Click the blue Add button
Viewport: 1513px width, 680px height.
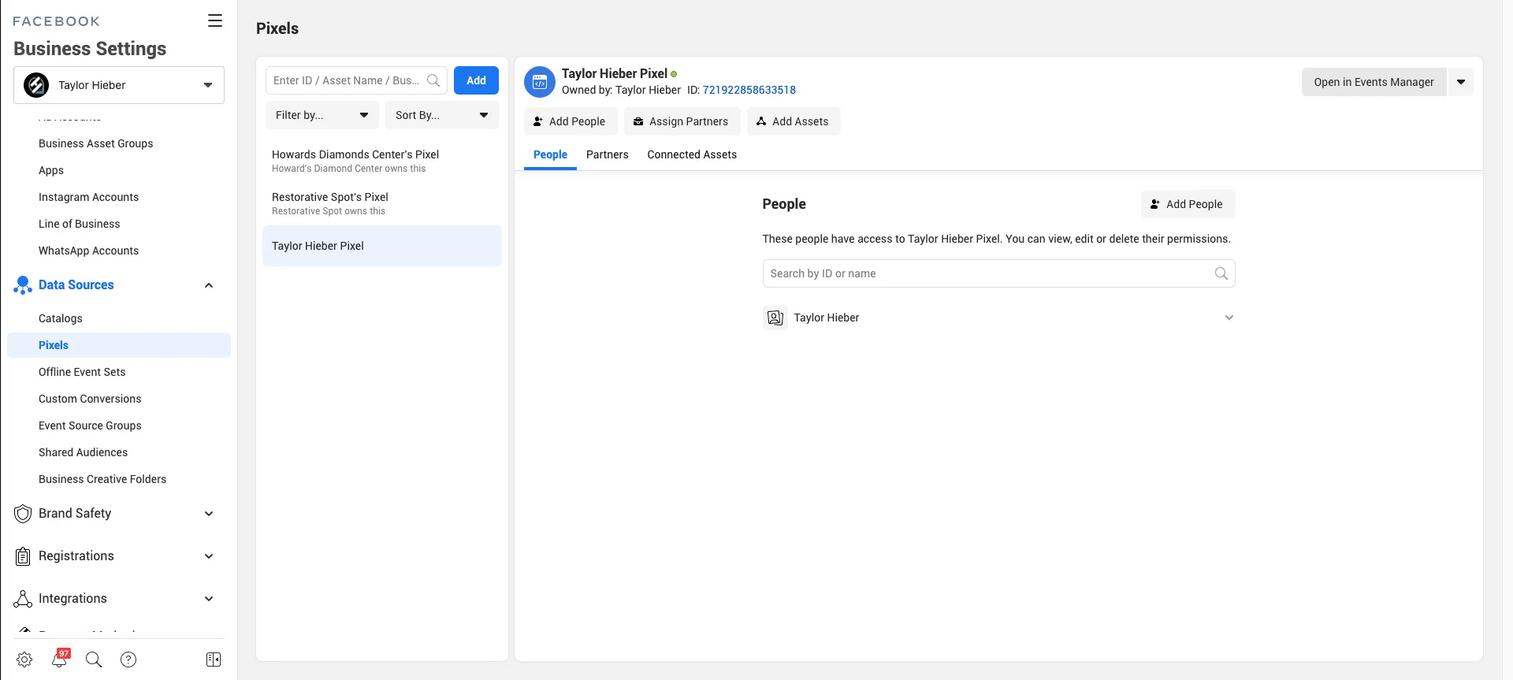pyautogui.click(x=476, y=80)
